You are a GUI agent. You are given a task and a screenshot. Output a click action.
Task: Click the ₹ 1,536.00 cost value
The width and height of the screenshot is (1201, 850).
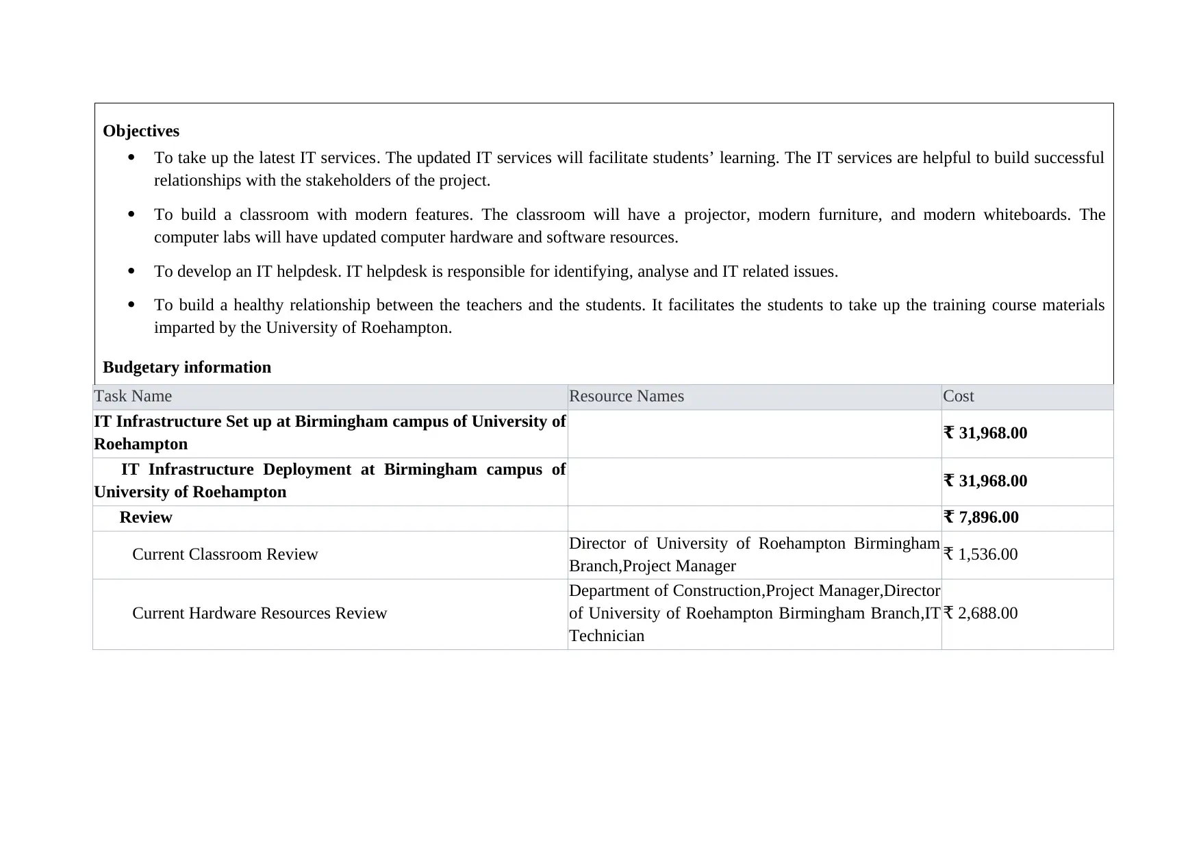point(981,554)
